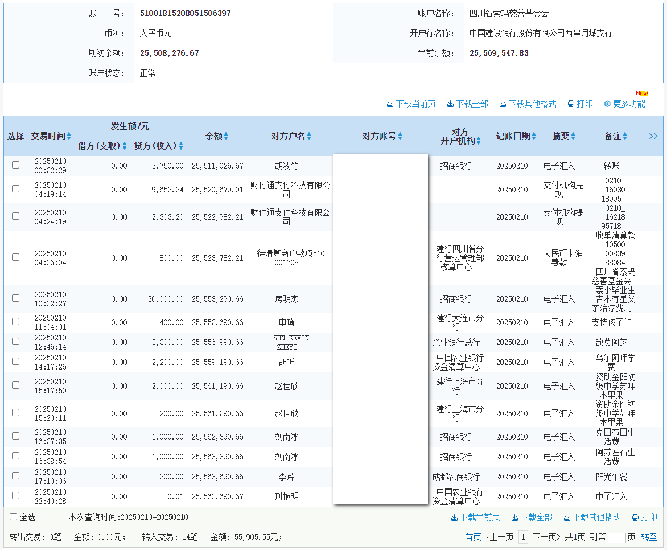Image resolution: width=667 pixels, height=550 pixels.
Task: Click the download icon beside bottom 下载全部
Action: (x=514, y=518)
